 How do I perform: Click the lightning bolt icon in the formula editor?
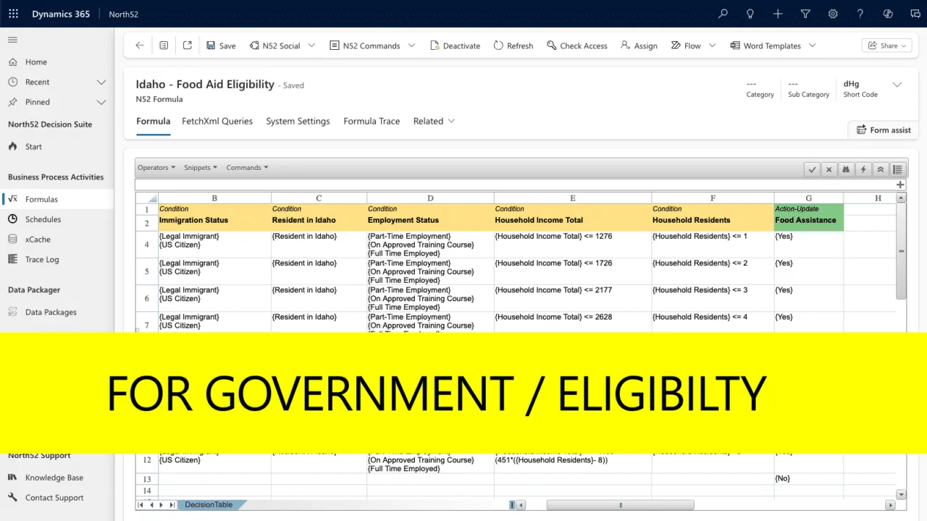tap(863, 169)
